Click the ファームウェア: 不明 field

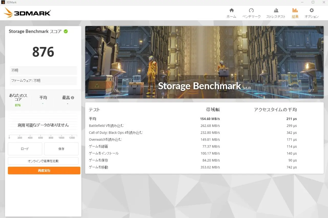[x=43, y=81]
